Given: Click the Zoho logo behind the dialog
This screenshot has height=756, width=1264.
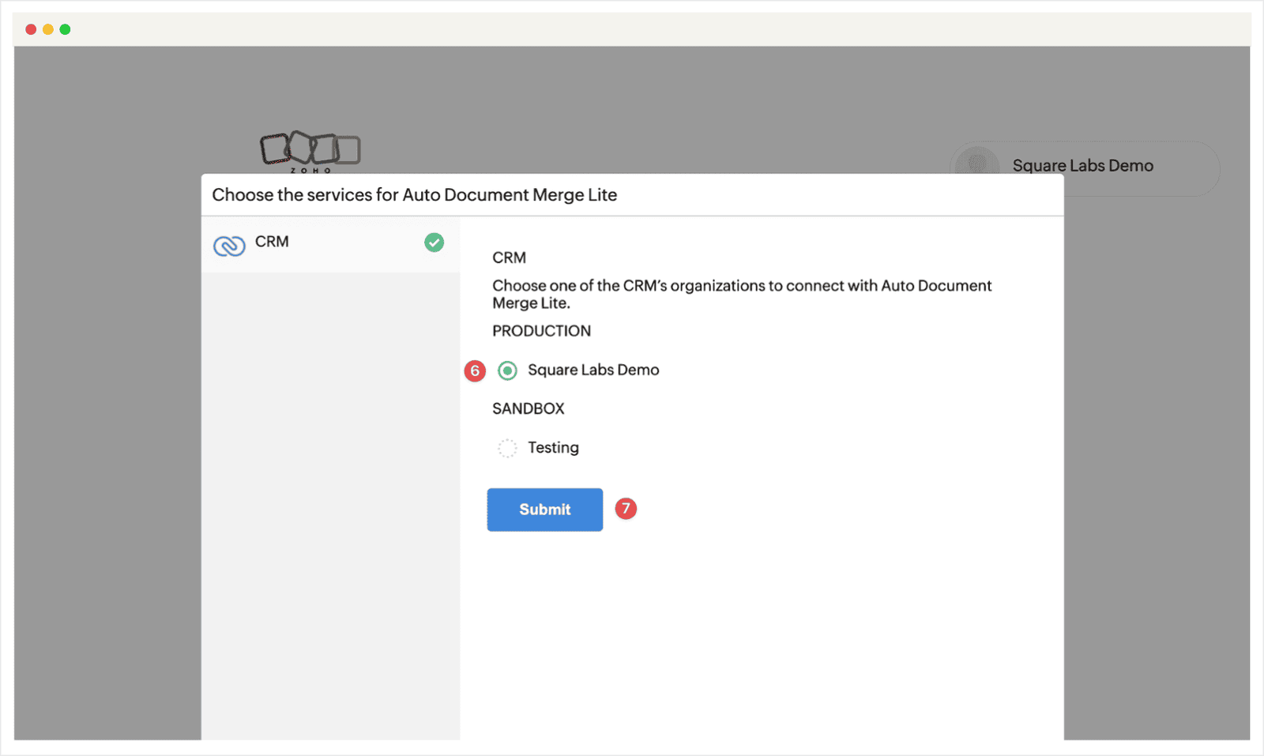Looking at the screenshot, I should (310, 152).
